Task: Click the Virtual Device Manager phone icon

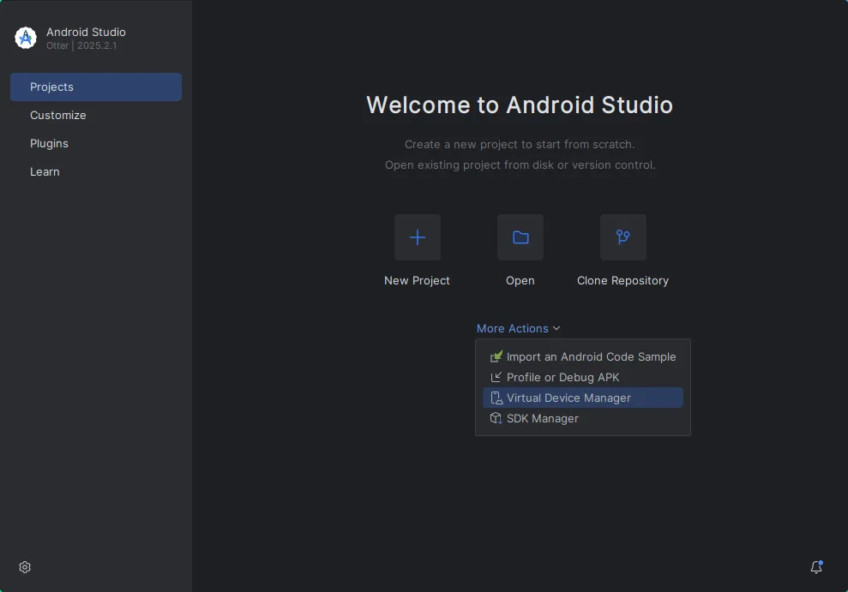Action: (x=496, y=397)
